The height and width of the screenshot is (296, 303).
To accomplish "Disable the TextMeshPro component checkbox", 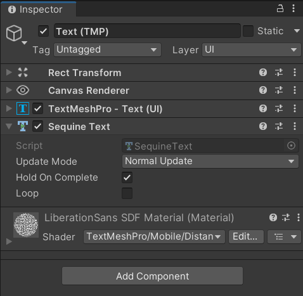I will click(x=38, y=108).
